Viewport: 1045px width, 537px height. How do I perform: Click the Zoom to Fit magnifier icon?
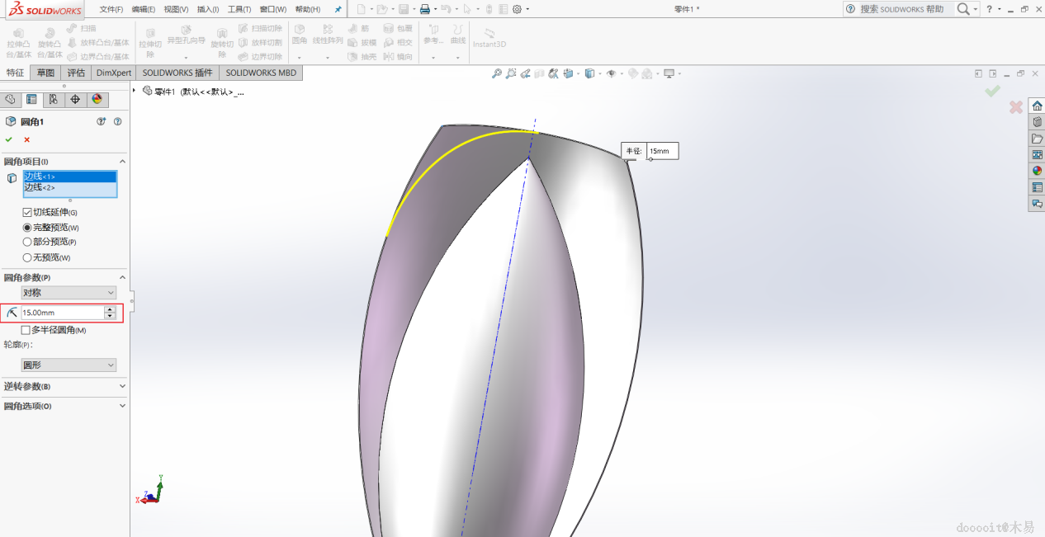pos(497,73)
